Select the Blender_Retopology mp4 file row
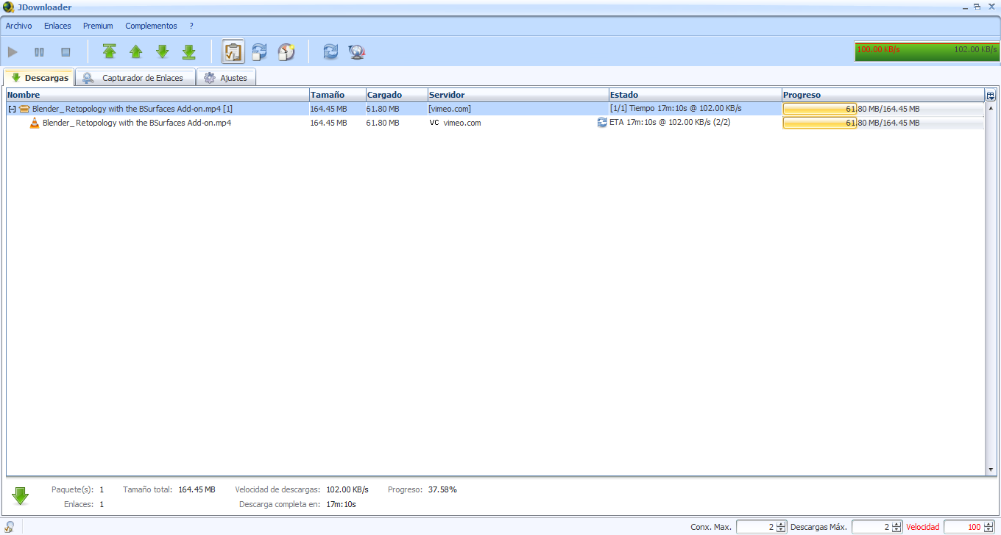Image resolution: width=1001 pixels, height=535 pixels. pyautogui.click(x=495, y=123)
